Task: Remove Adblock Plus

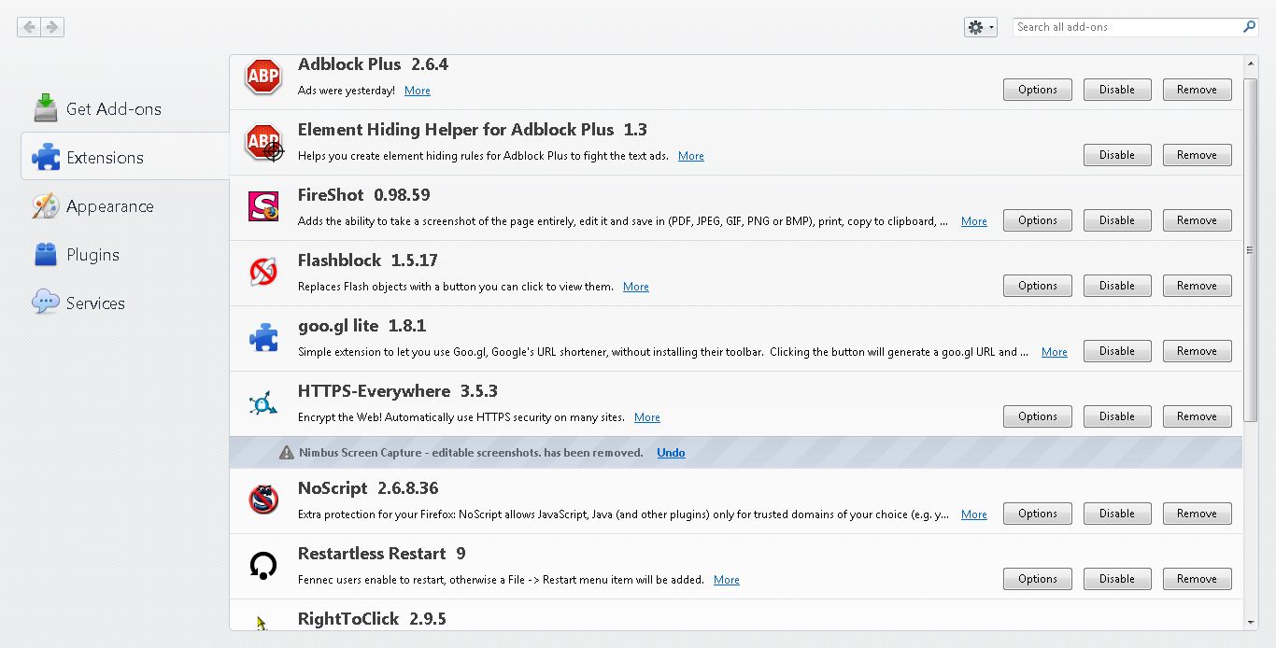Action: click(x=1198, y=90)
